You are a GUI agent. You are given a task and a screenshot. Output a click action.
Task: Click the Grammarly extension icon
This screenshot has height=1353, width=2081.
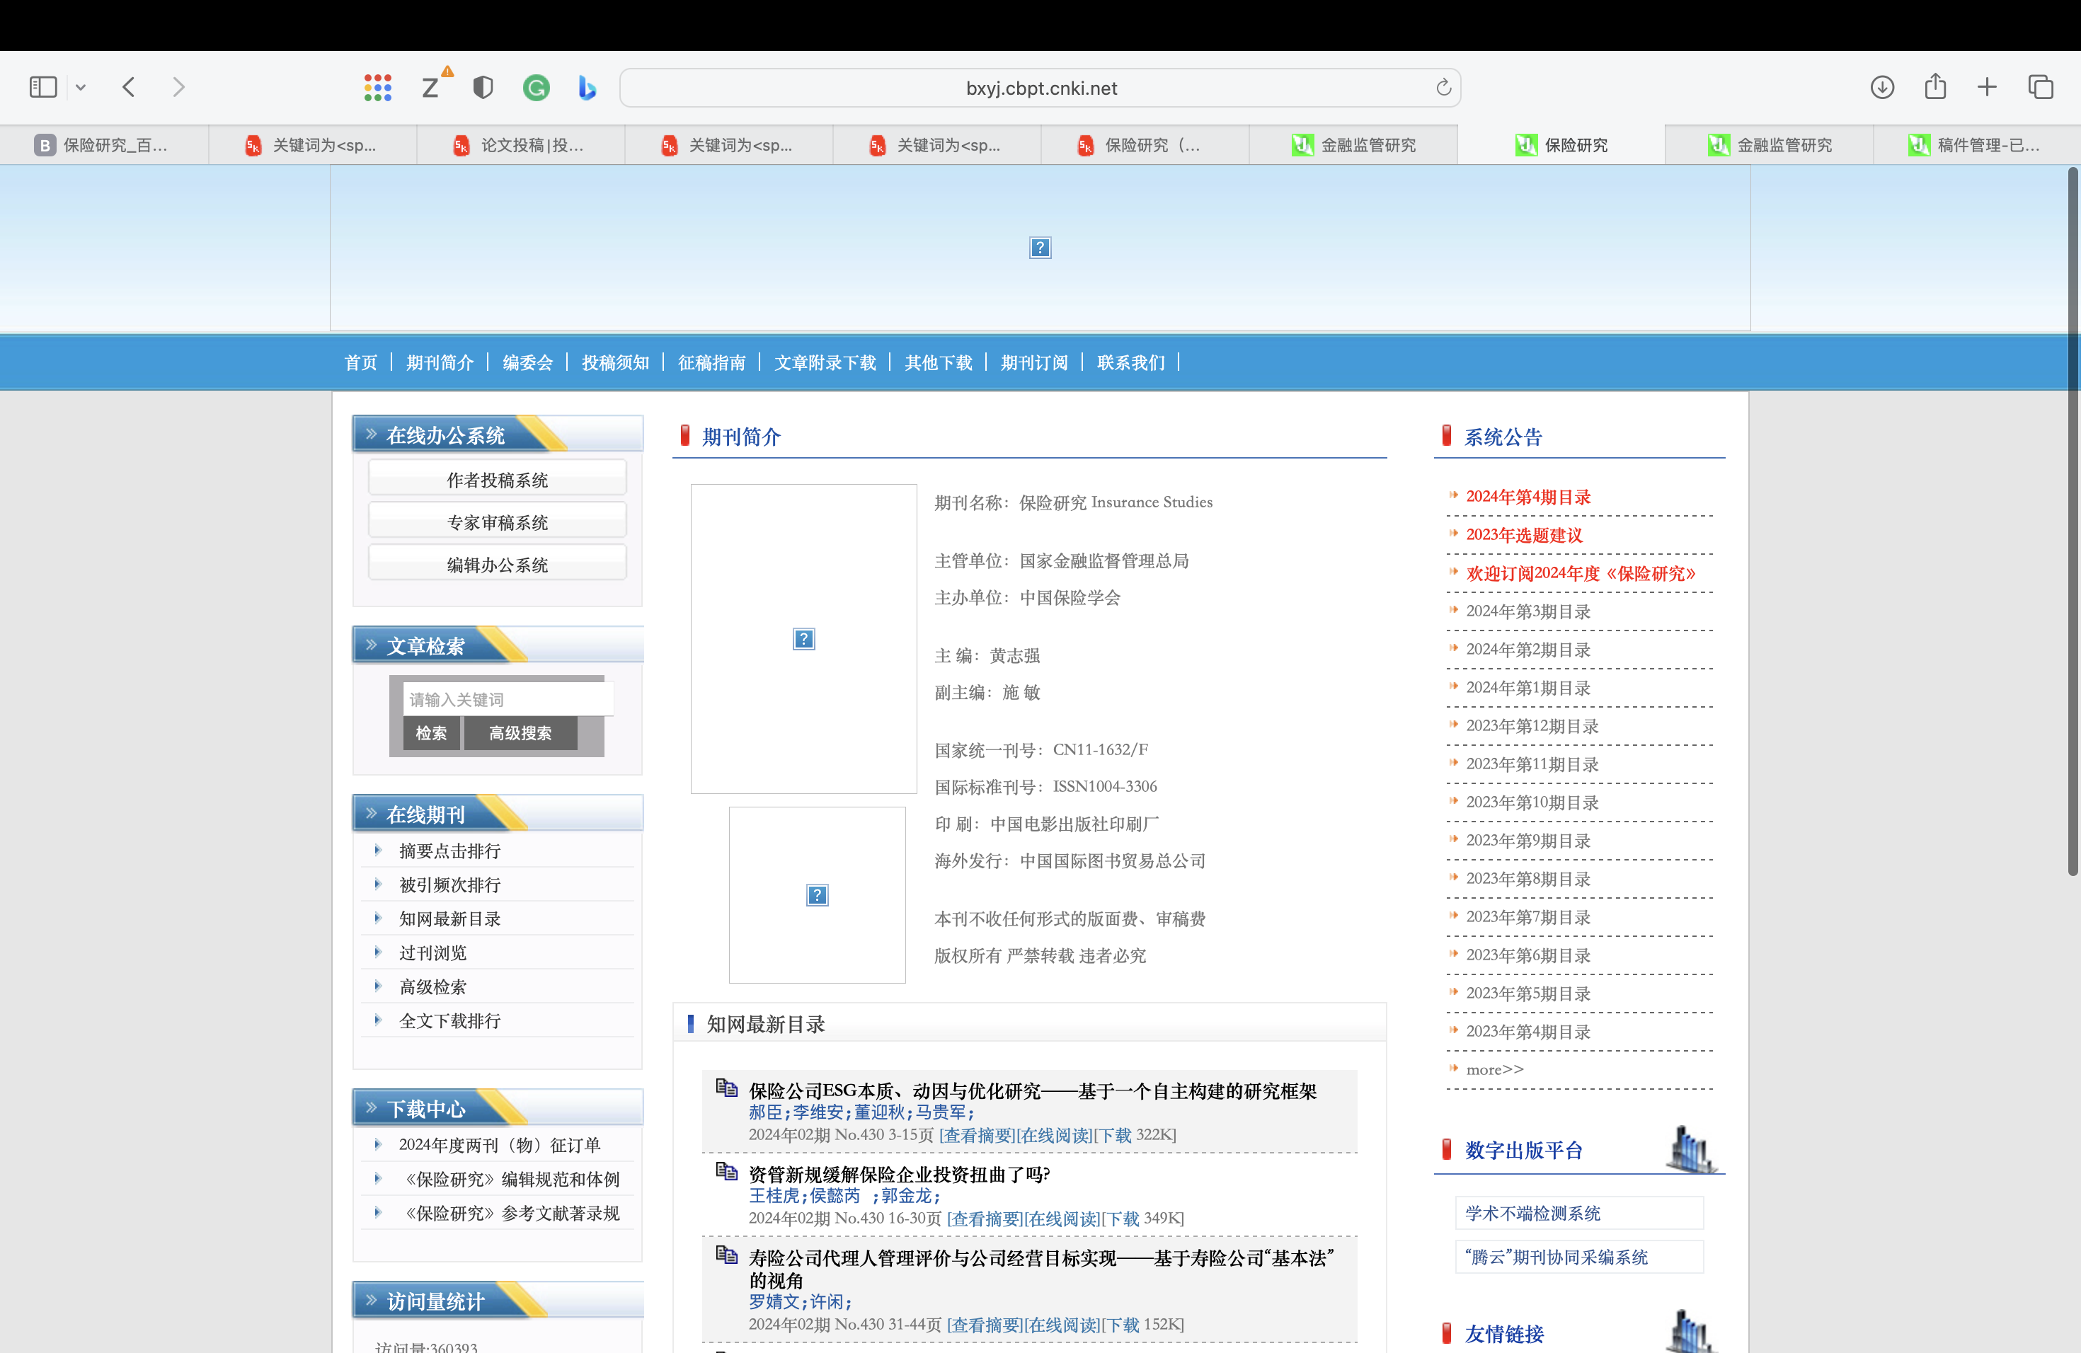[536, 88]
